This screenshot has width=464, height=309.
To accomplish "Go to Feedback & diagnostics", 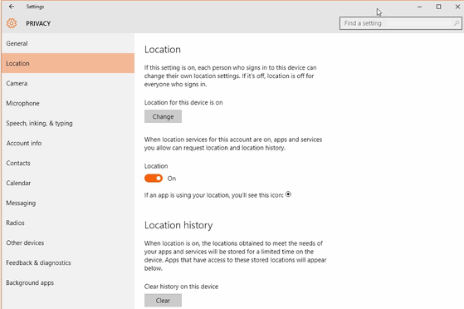I will coord(68,262).
